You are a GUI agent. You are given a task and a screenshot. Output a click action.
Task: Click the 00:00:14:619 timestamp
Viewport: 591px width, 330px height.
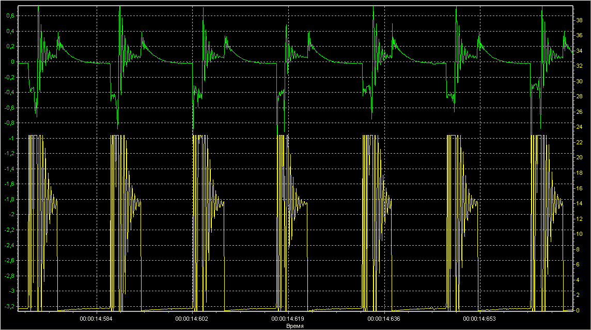(x=288, y=319)
